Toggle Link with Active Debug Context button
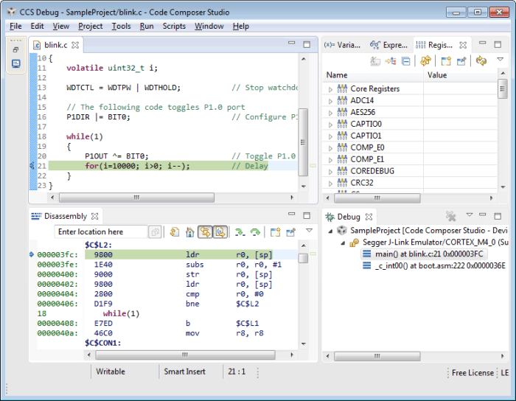The height and width of the screenshot is (401, 516). 205,232
